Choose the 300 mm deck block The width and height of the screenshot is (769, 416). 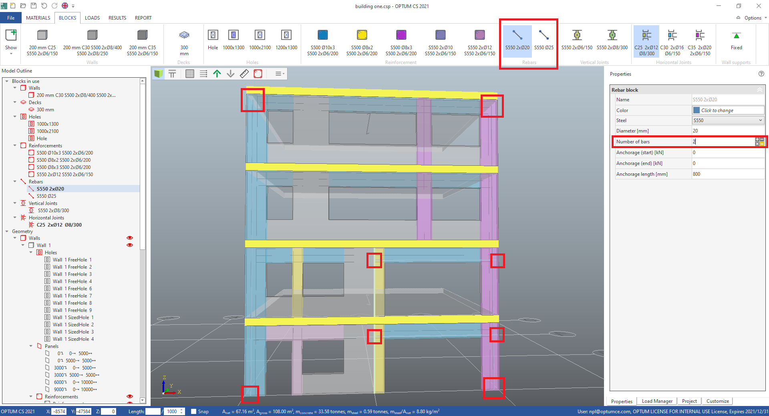pos(184,40)
